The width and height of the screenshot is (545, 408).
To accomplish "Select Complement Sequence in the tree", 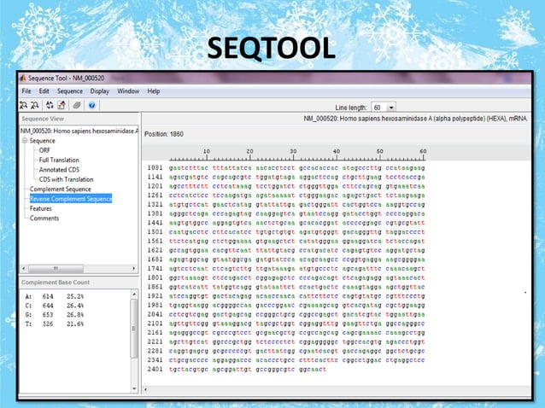I will point(61,189).
